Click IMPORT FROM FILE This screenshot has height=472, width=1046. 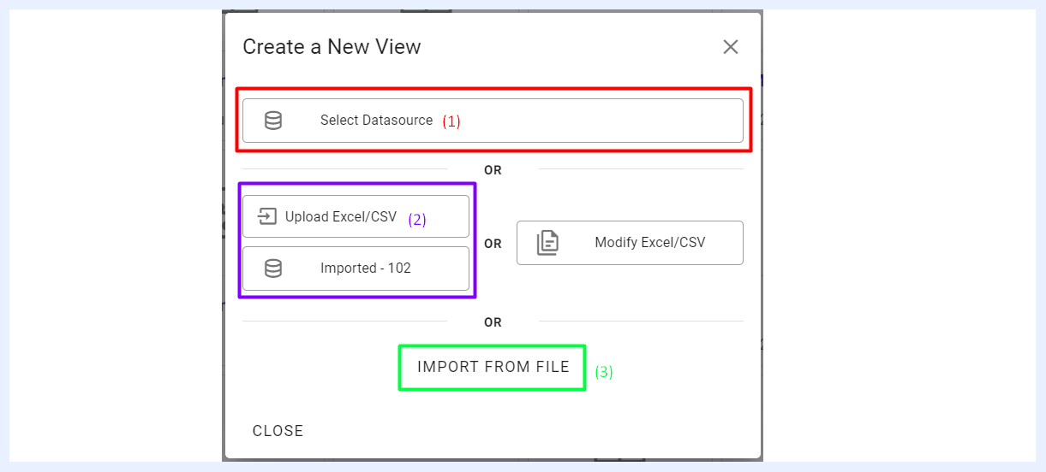coord(493,367)
